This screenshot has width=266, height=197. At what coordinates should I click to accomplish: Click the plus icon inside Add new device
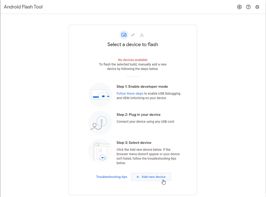coord(138,177)
